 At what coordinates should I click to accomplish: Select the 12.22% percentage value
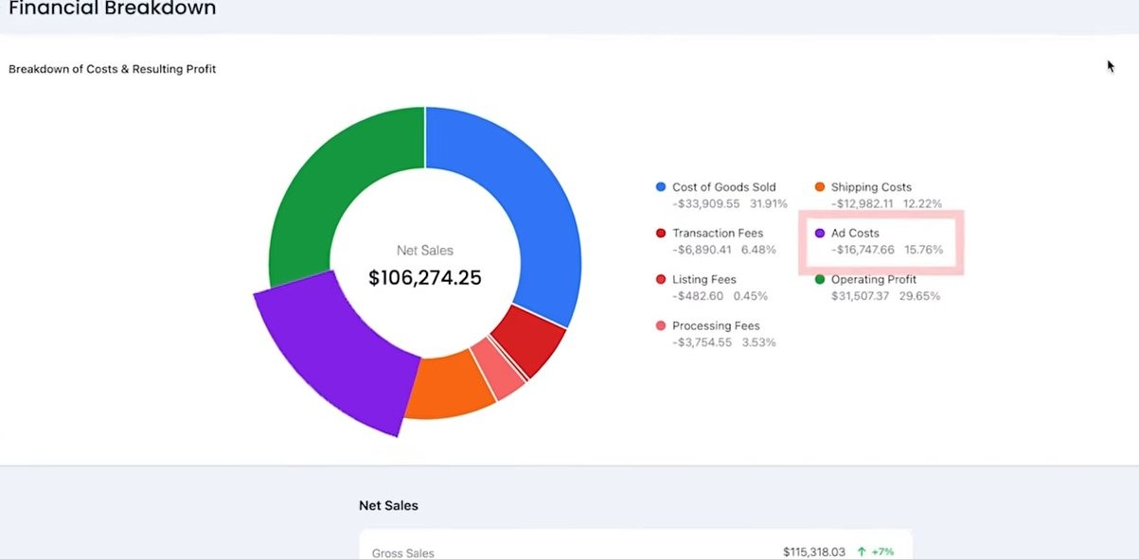click(923, 203)
